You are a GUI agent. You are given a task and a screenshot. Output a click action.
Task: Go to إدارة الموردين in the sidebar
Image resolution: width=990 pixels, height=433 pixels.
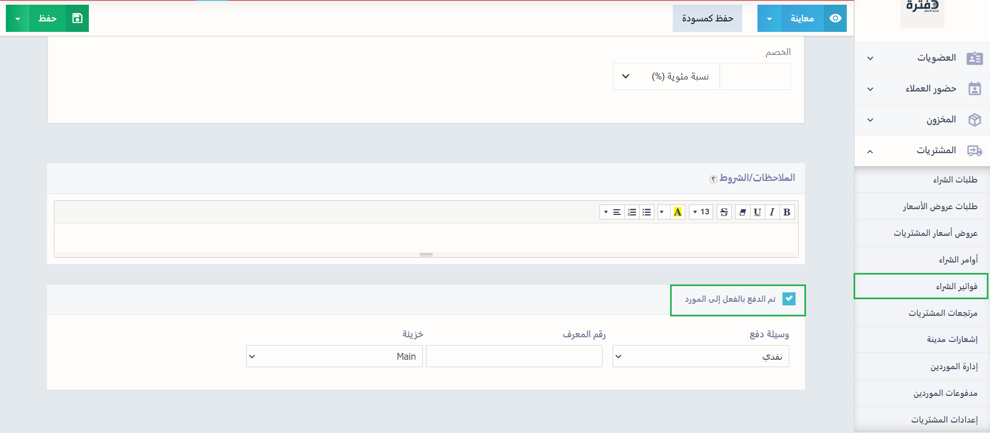(x=953, y=367)
